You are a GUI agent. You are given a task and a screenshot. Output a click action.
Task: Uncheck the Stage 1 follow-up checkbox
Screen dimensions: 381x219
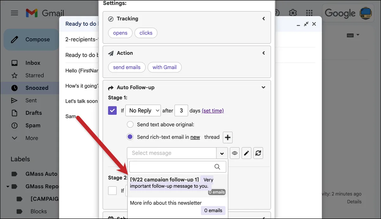[x=112, y=111]
